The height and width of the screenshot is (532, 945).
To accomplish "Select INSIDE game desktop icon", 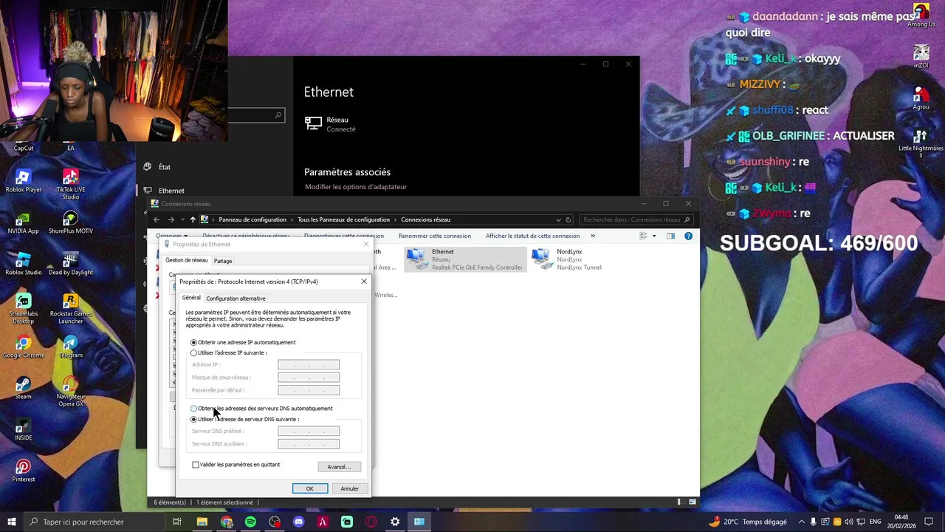I will (x=23, y=429).
